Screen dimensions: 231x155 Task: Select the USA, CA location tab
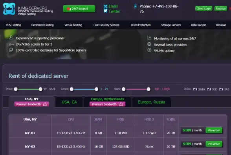pyautogui.click(x=69, y=102)
